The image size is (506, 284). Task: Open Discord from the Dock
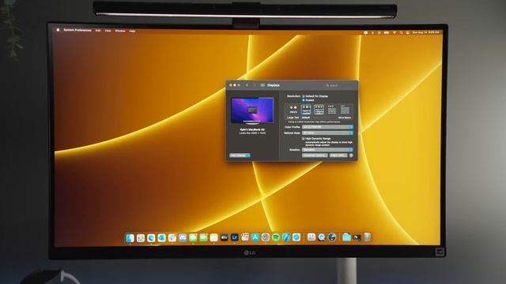[183, 238]
